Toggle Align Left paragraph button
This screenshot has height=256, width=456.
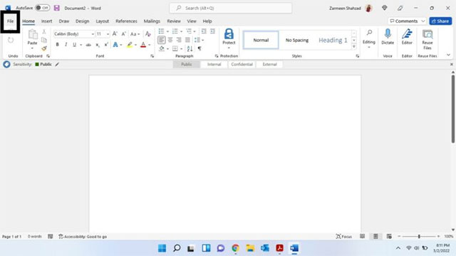[x=162, y=40]
